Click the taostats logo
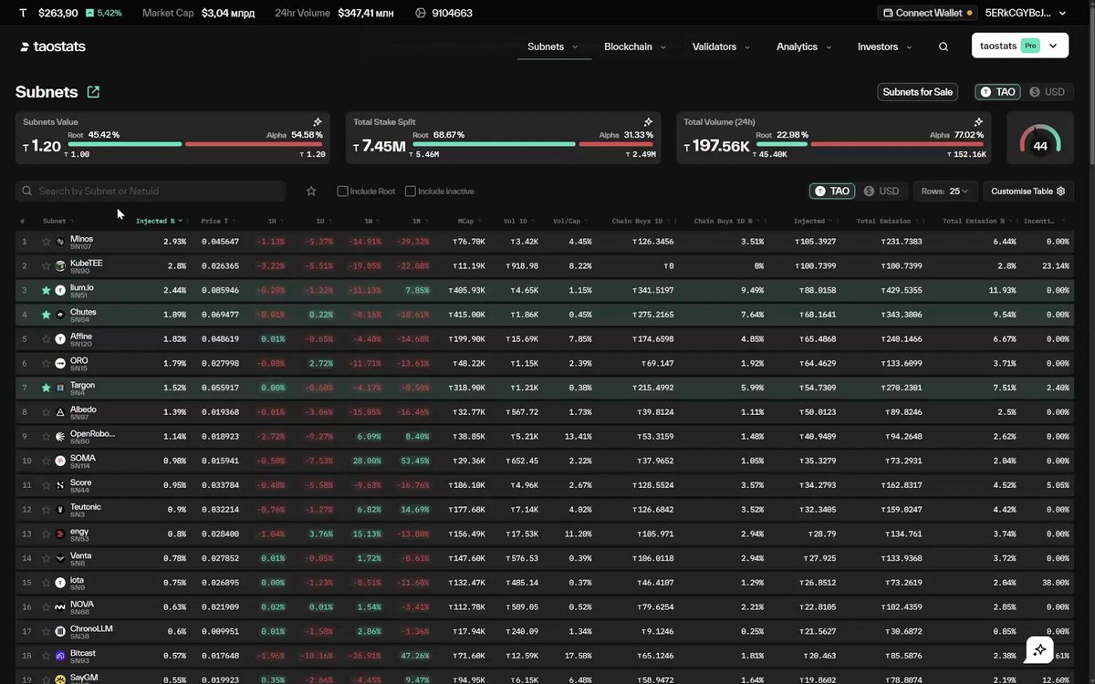The height and width of the screenshot is (684, 1095). tap(53, 47)
